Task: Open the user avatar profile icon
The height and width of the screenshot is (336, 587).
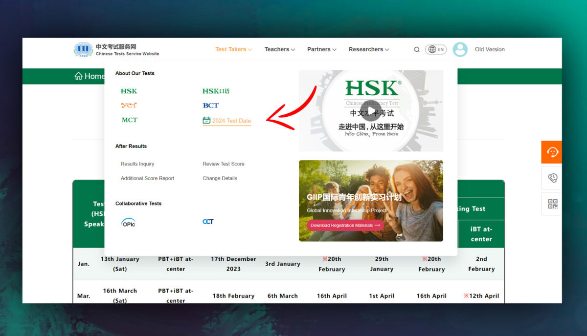Action: [x=460, y=49]
